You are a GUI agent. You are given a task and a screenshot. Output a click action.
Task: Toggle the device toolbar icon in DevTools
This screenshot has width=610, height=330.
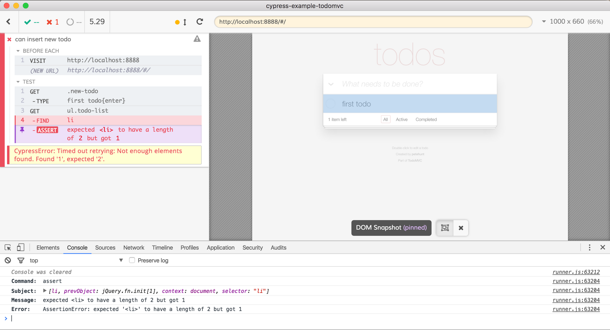pos(20,248)
